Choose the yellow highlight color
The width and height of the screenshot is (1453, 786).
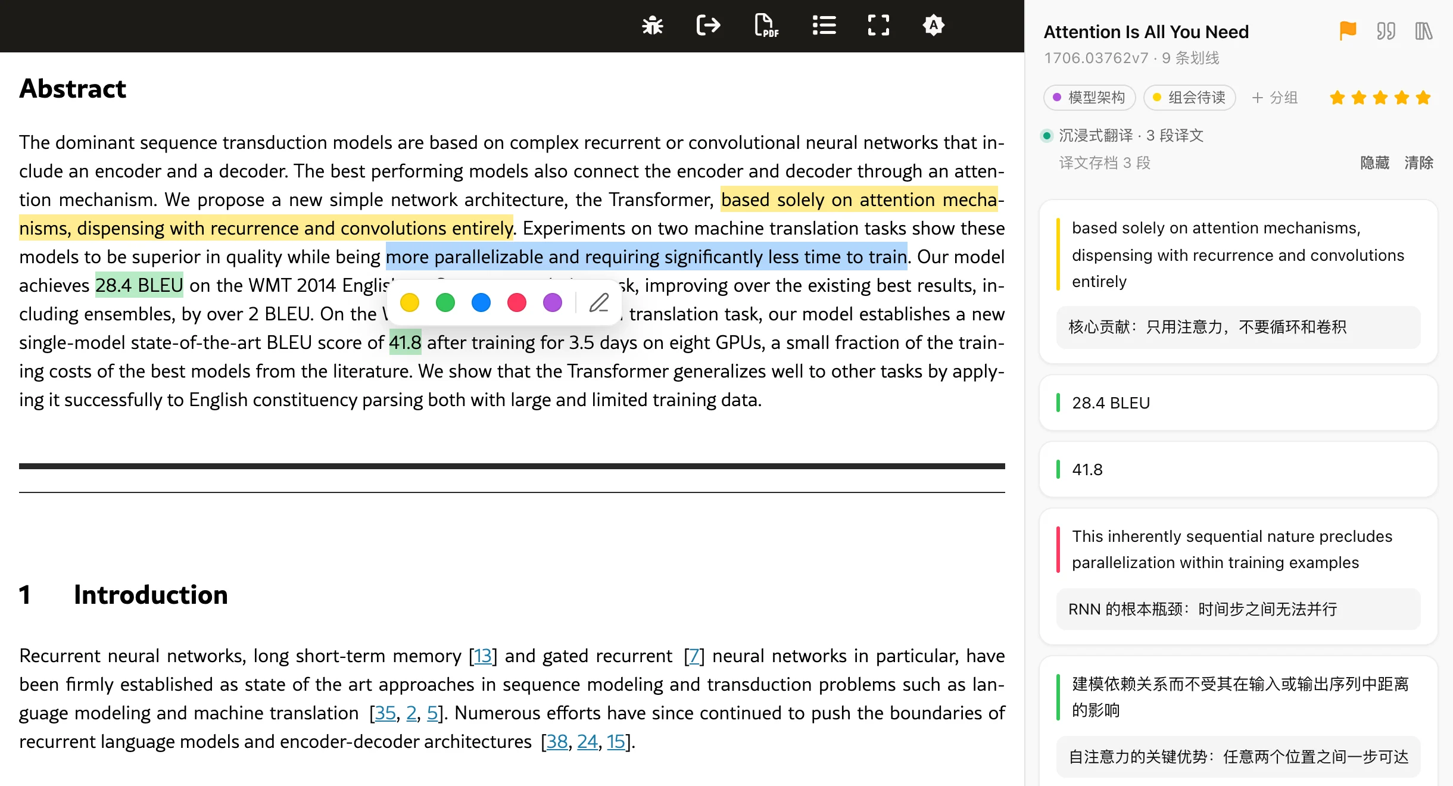[410, 302]
